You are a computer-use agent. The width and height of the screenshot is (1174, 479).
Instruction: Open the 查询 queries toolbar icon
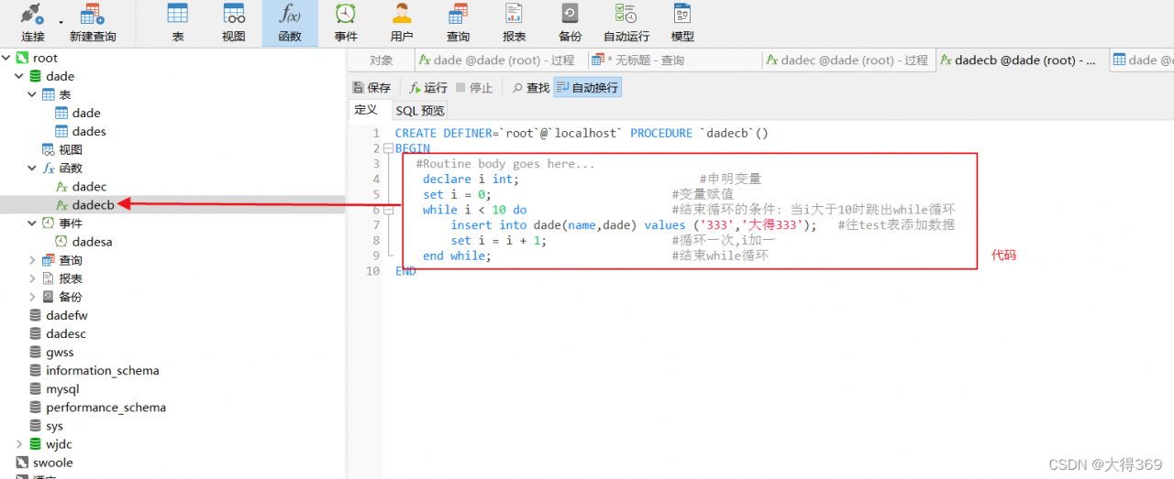[458, 23]
